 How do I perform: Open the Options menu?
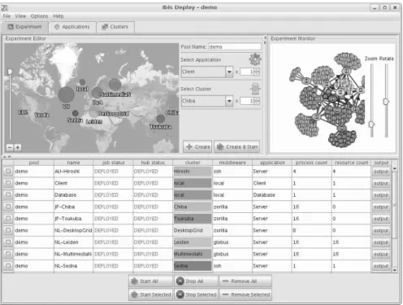click(x=39, y=16)
